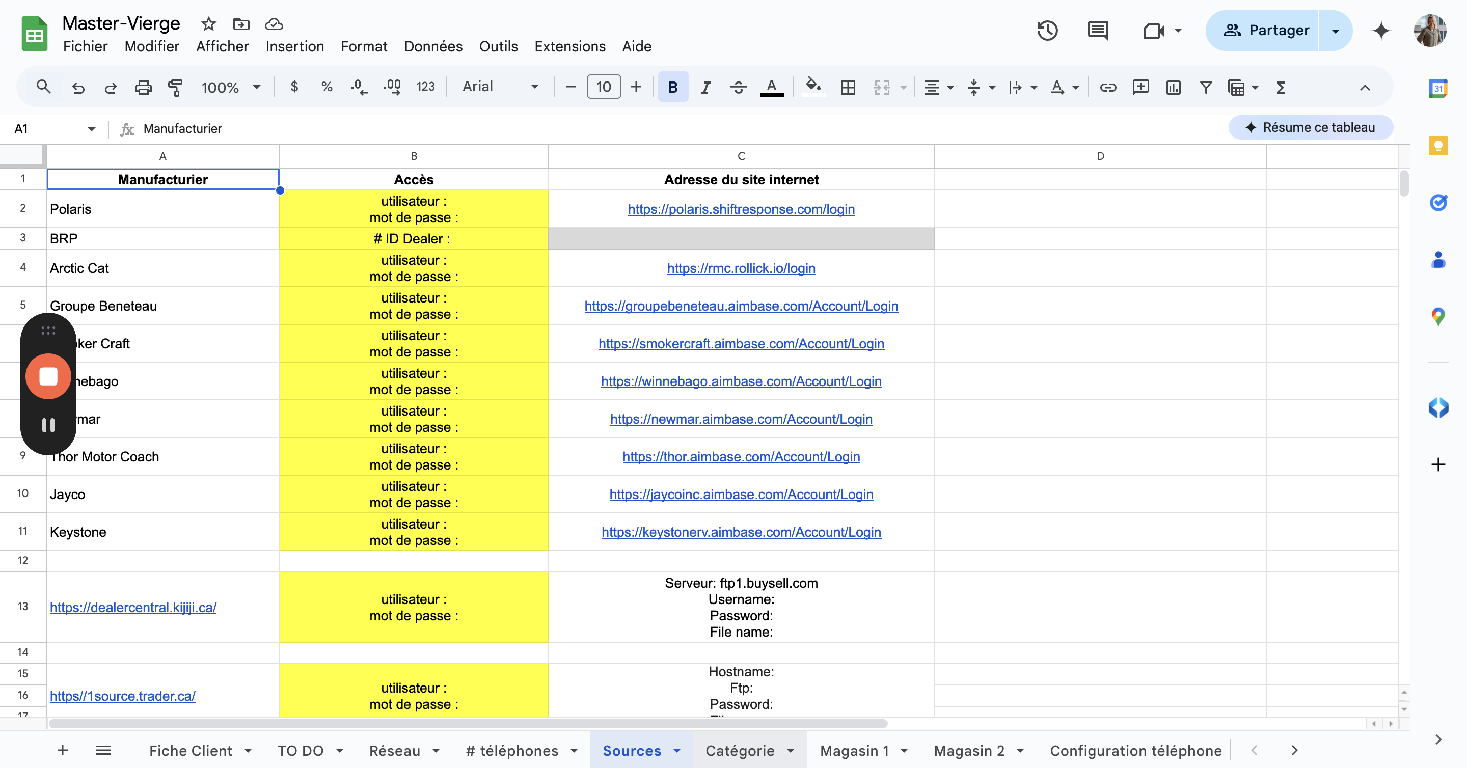The width and height of the screenshot is (1467, 768).
Task: Collapse the toolbar menus chevron
Action: tap(1365, 87)
